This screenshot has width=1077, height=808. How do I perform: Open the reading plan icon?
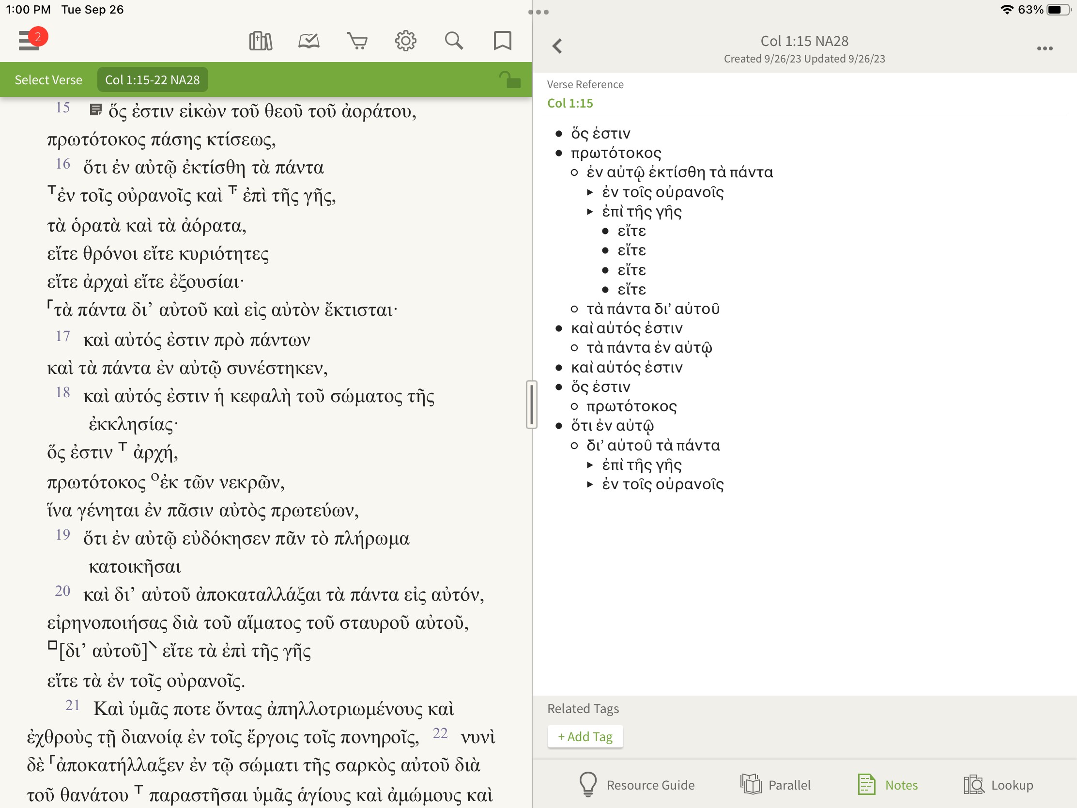308,41
